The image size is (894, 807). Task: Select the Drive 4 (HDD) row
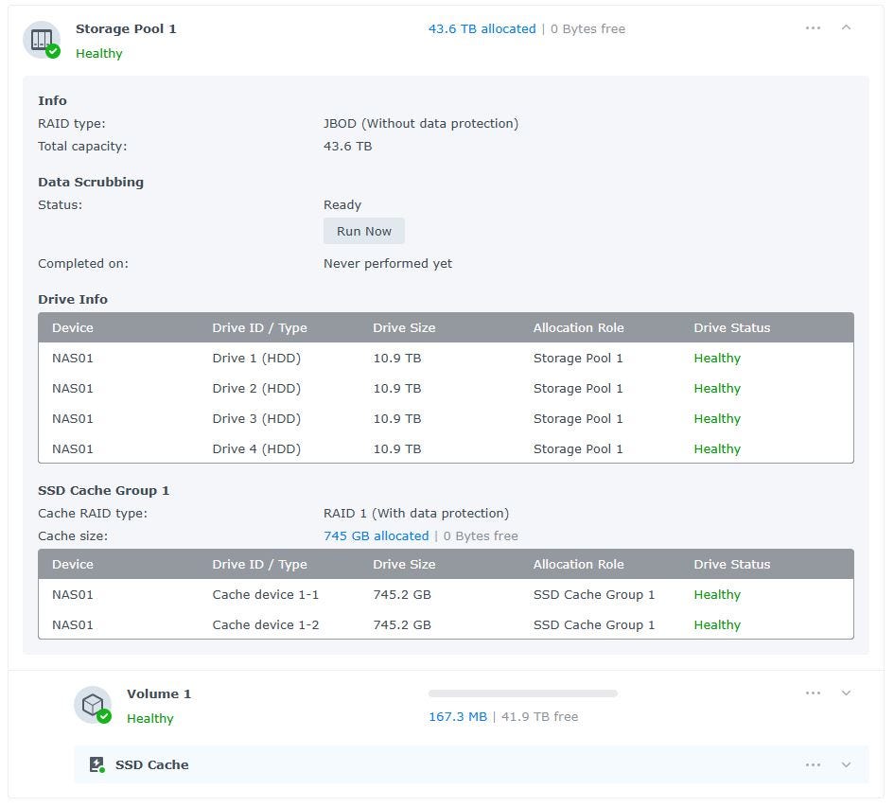[x=256, y=448]
